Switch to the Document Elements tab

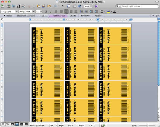click(26, 16)
